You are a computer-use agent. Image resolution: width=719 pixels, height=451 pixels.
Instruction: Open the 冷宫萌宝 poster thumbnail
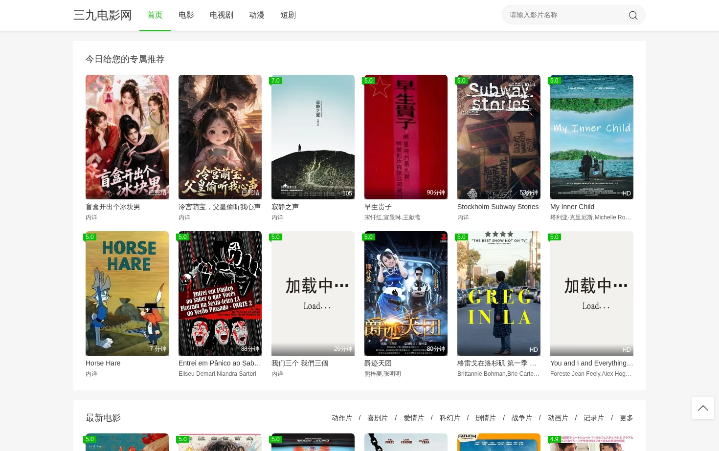click(x=220, y=137)
